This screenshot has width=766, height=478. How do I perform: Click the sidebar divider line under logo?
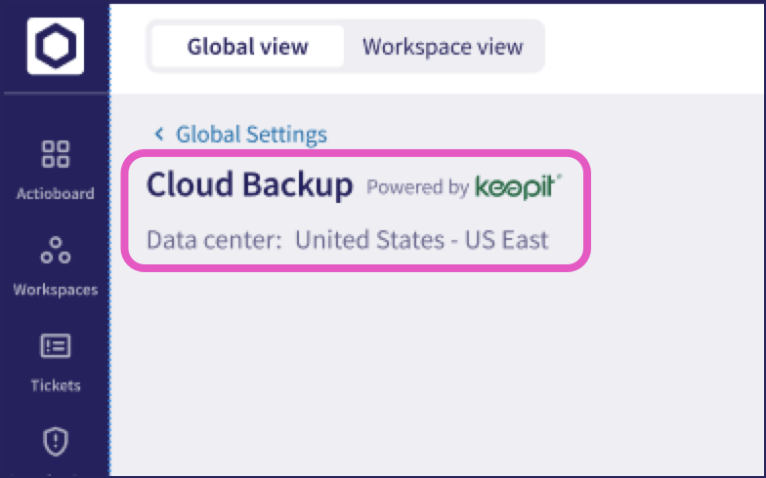tap(55, 92)
